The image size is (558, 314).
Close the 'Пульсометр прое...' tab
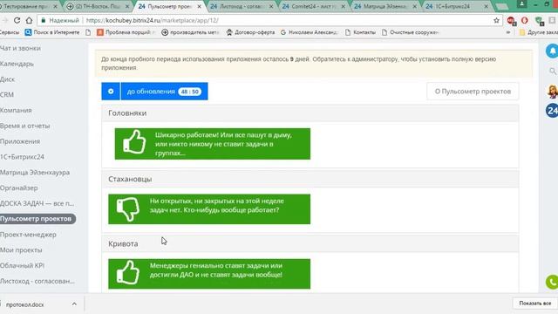199,6
